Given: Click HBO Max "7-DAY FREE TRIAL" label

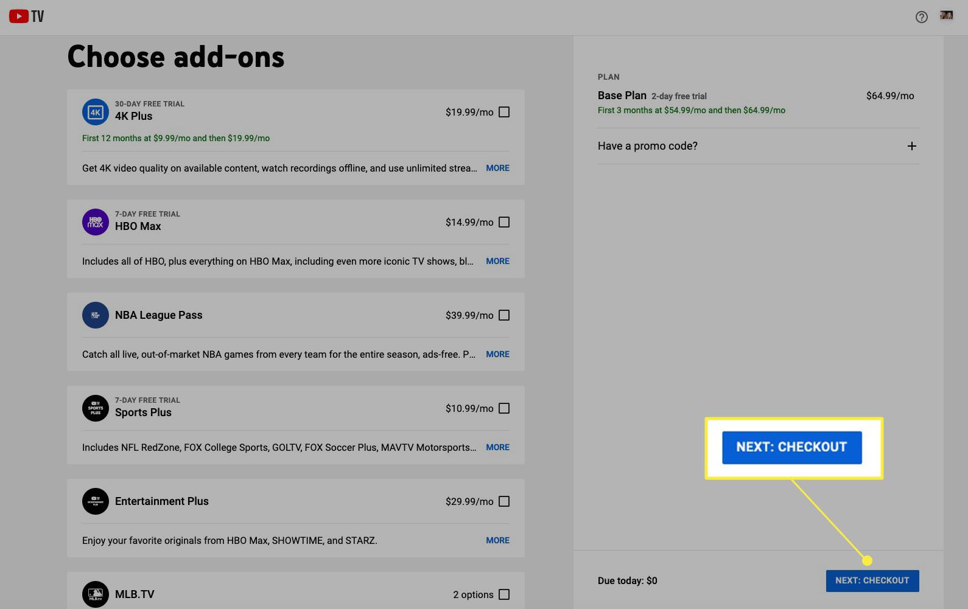Looking at the screenshot, I should click(147, 214).
